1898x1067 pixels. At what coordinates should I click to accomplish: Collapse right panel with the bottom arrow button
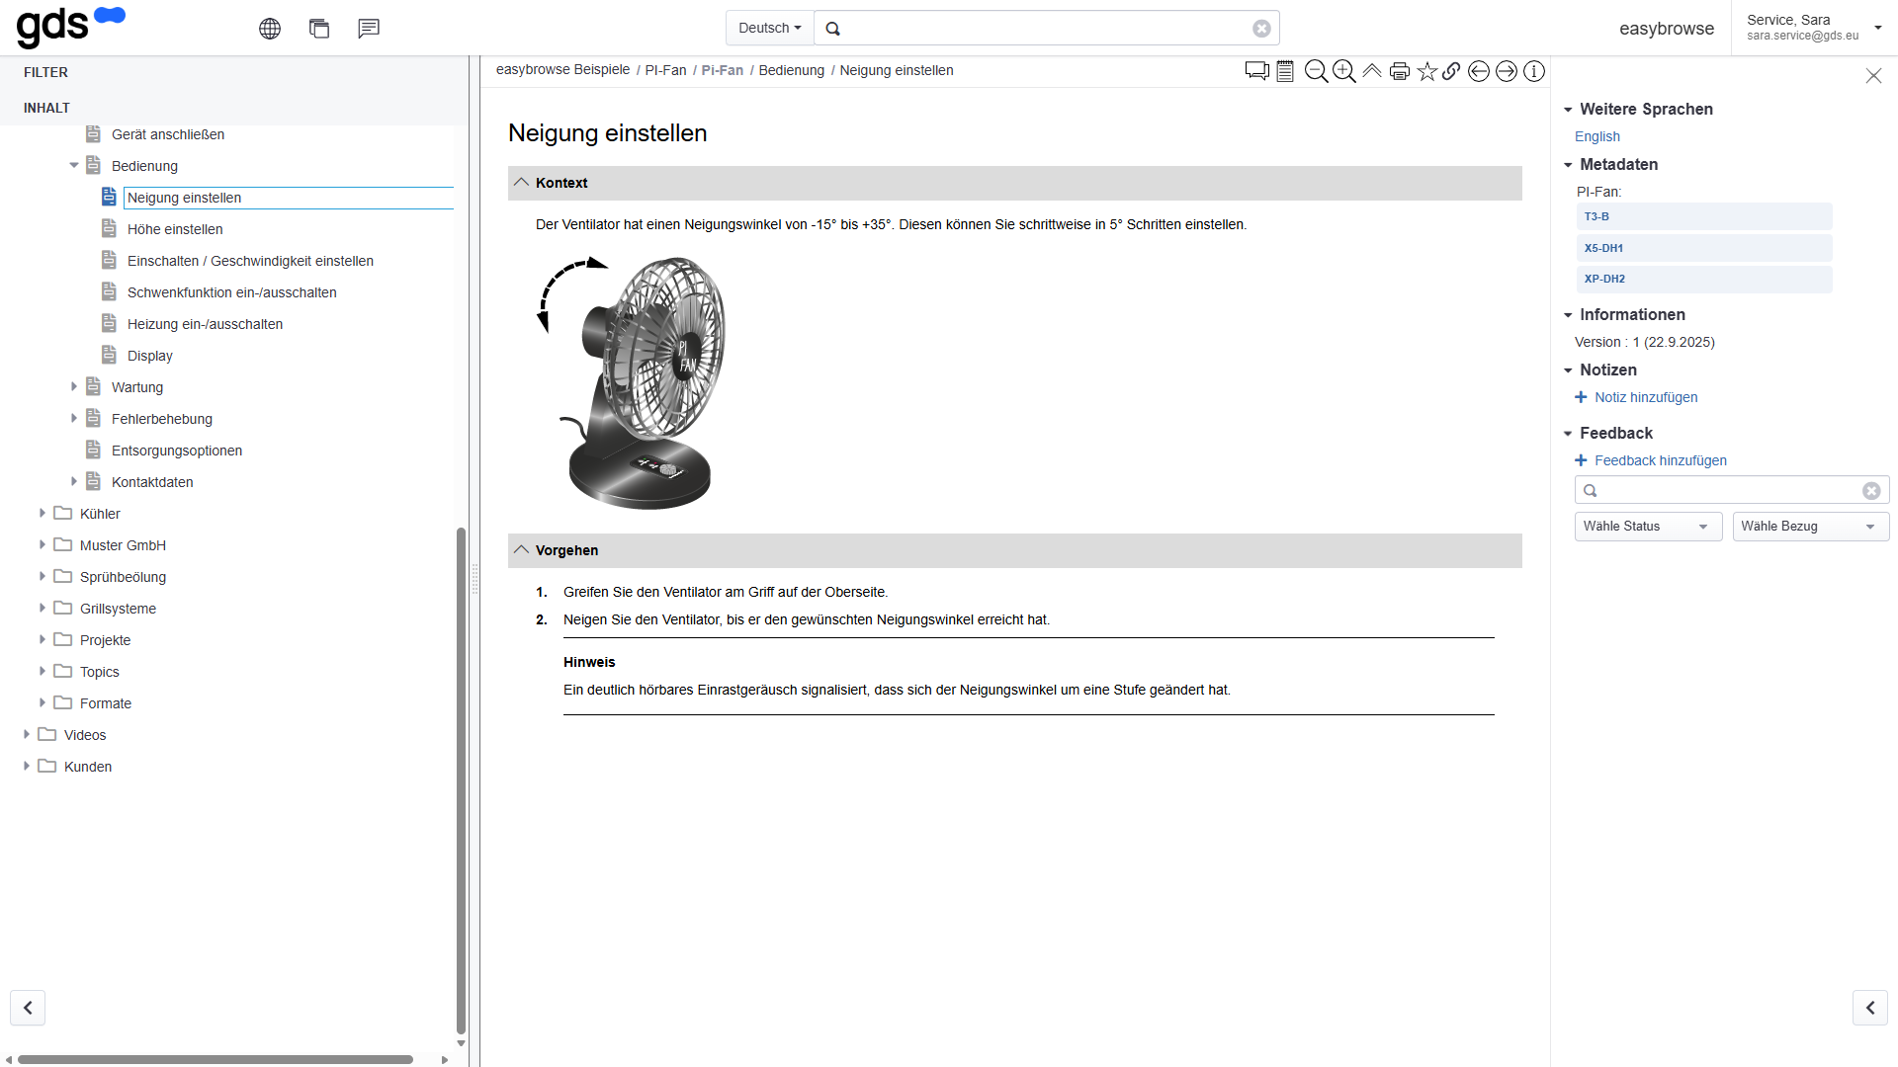point(1870,1008)
